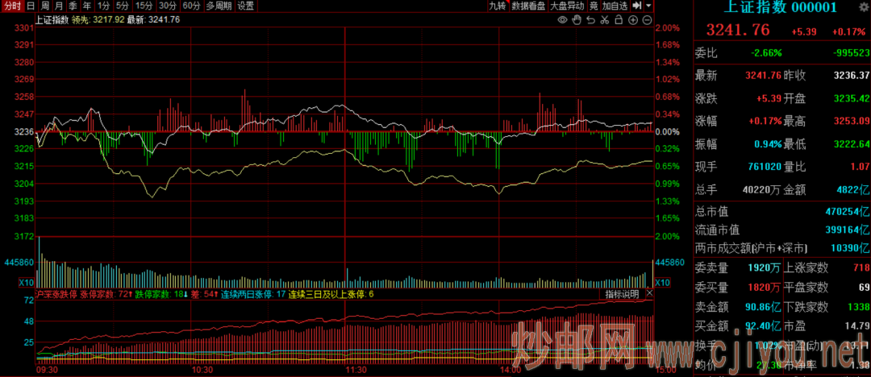Image resolution: width=871 pixels, height=377 pixels.
Task: Open the 多周期 multi-period view
Action: tap(219, 6)
